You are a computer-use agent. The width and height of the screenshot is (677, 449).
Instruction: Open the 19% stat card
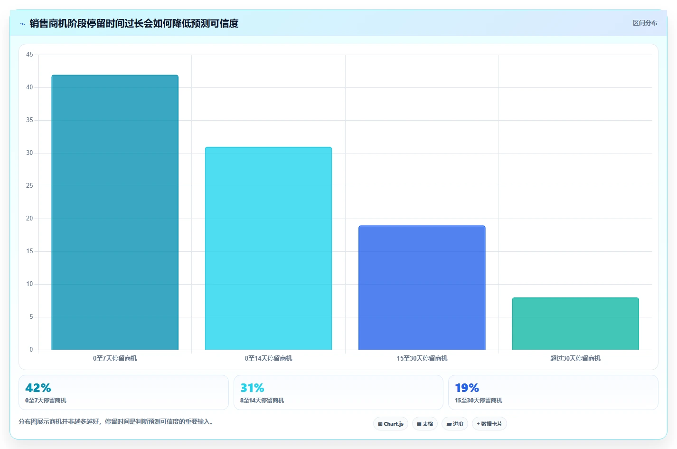point(553,392)
